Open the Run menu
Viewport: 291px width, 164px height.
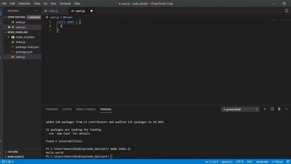tap(53, 4)
